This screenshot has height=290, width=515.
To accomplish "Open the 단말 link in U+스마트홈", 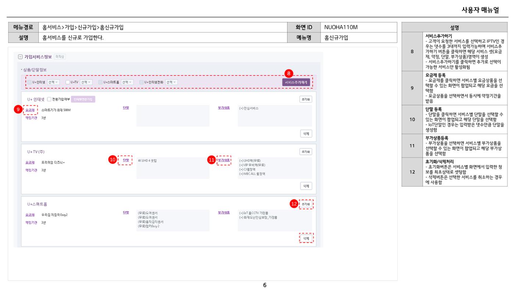I will (x=126, y=212).
